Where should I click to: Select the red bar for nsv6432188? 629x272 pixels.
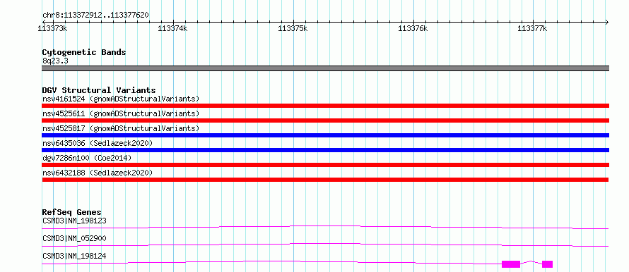click(x=325, y=180)
